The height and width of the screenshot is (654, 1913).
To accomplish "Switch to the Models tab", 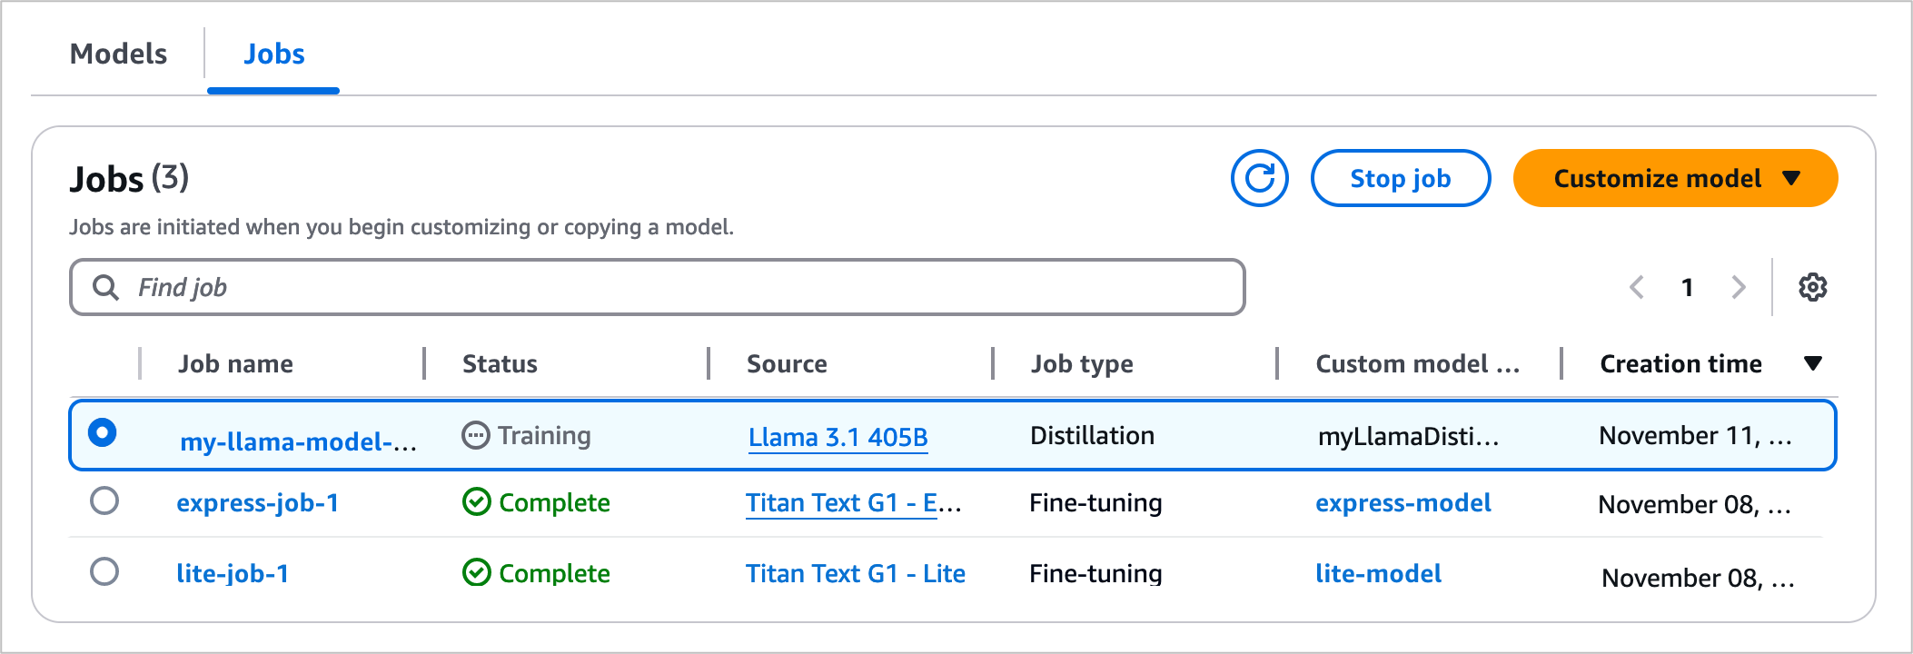I will (118, 54).
